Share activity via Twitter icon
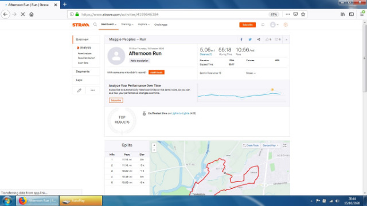Viewport: 367px width, 206px height. pos(250,39)
